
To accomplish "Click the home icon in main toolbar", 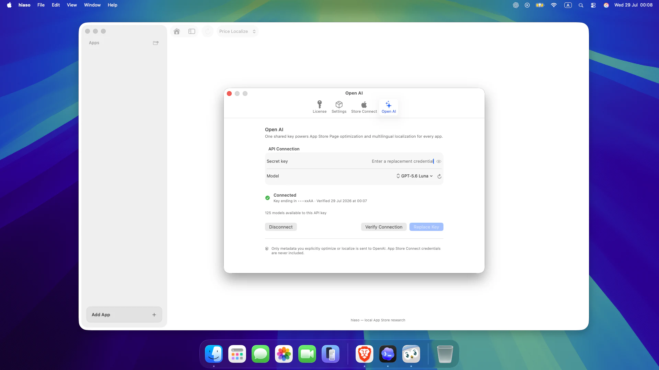I will tap(177, 31).
